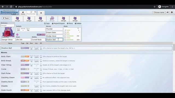The height and width of the screenshot is (98, 175).
Task: Open the sound volume options
Action: point(168,13)
